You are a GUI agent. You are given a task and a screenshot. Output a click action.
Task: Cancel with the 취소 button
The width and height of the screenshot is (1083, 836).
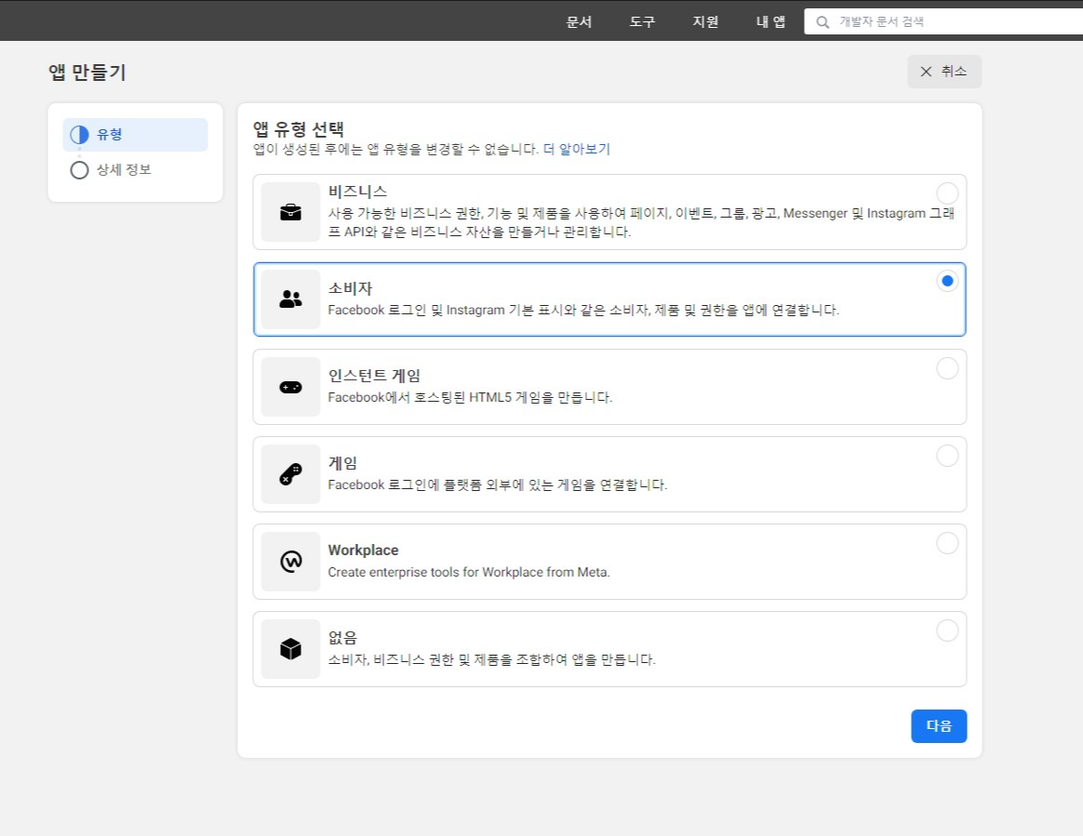pyautogui.click(x=944, y=72)
